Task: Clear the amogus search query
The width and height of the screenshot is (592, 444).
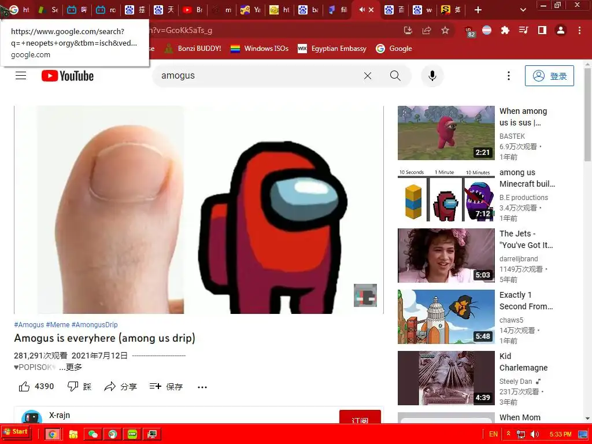Action: [x=367, y=76]
